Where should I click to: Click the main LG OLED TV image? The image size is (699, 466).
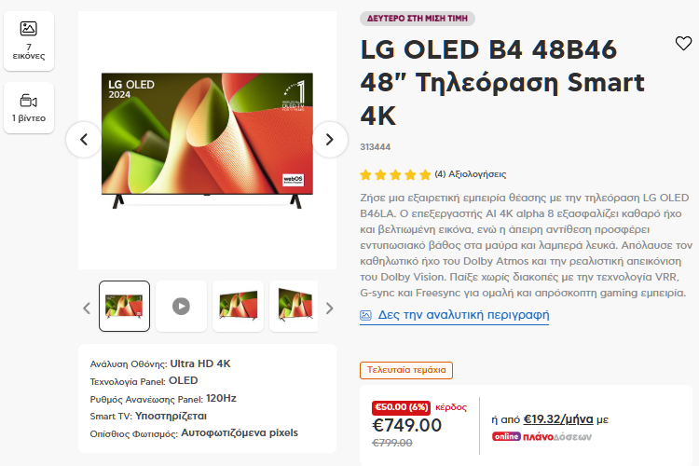(x=202, y=138)
